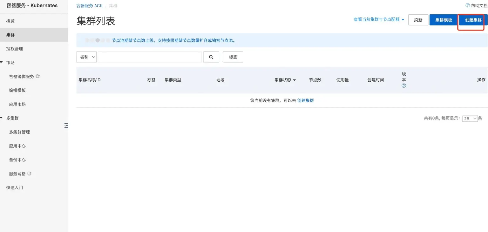Open the external link icon beside 容器镜像服务
The height and width of the screenshot is (232, 488).
coord(37,76)
